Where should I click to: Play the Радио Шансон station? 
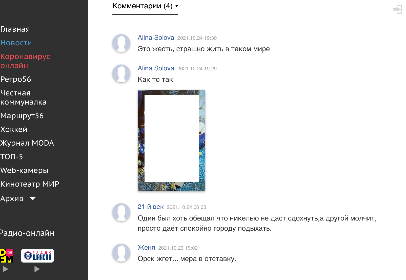37,269
